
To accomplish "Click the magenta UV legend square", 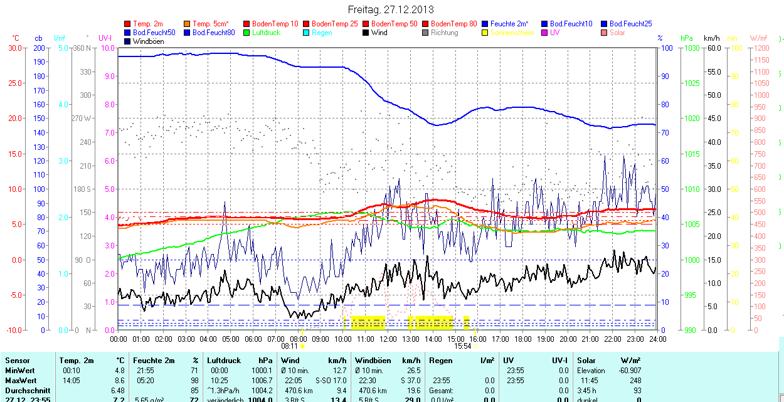I will 545,33.
